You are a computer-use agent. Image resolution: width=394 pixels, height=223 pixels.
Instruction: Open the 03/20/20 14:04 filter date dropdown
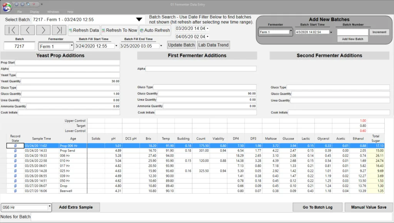click(207, 28)
